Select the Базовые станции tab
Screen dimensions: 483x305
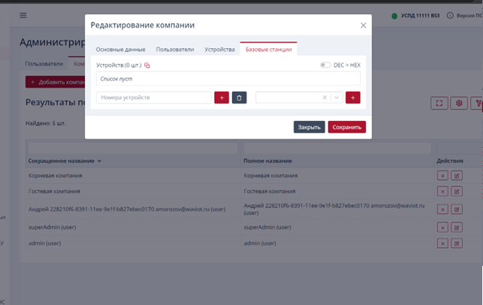point(268,50)
